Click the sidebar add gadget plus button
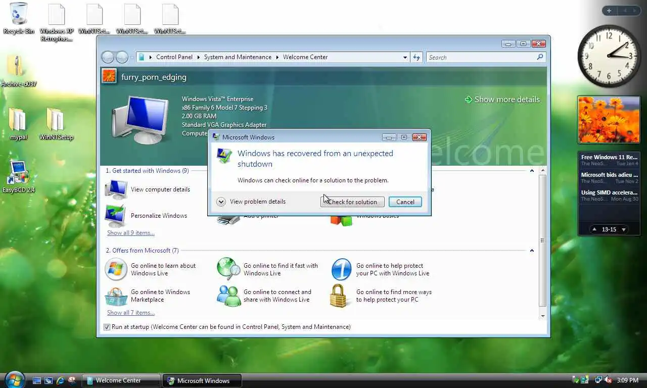The height and width of the screenshot is (388, 647). point(609,11)
